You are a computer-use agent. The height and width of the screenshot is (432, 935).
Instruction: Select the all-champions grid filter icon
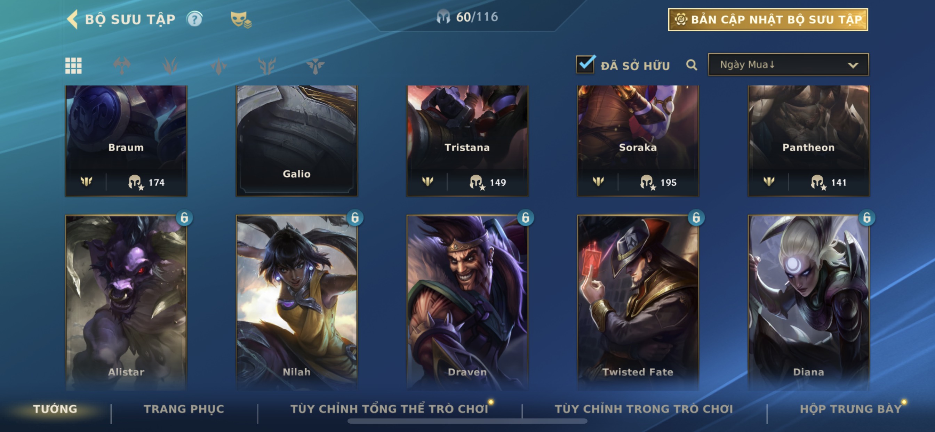click(73, 66)
